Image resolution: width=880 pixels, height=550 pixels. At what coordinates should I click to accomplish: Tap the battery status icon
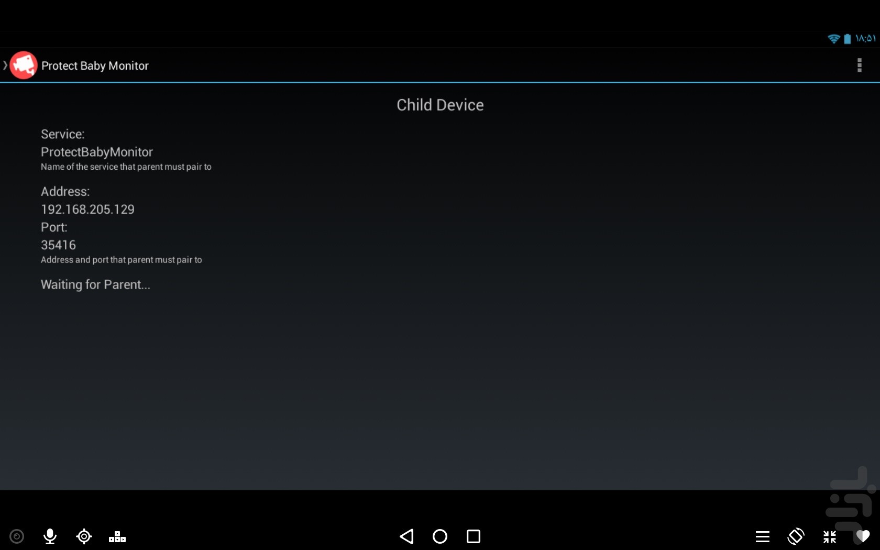pos(848,39)
